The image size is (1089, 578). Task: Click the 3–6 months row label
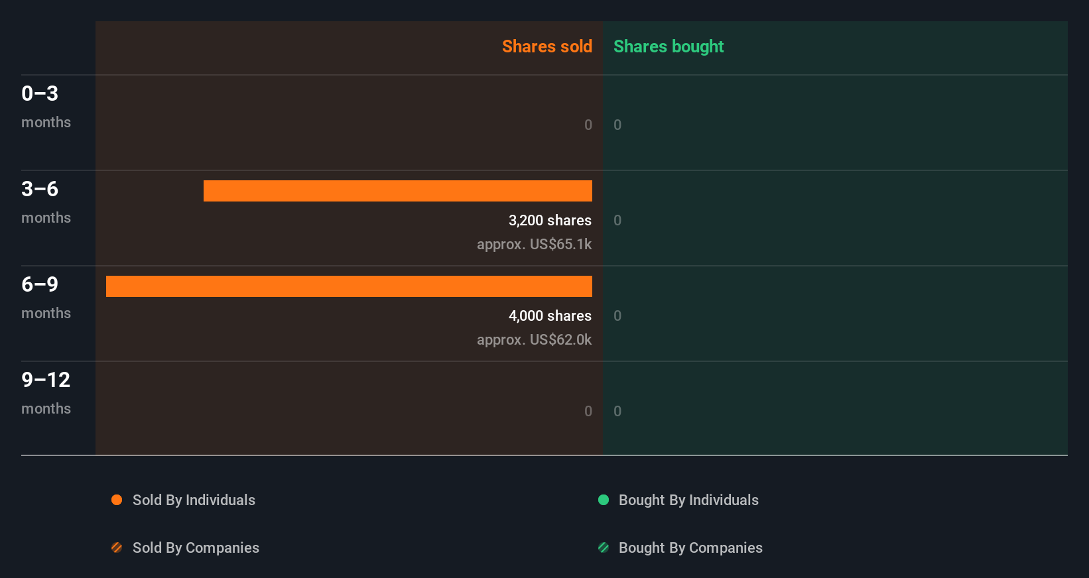(x=46, y=202)
